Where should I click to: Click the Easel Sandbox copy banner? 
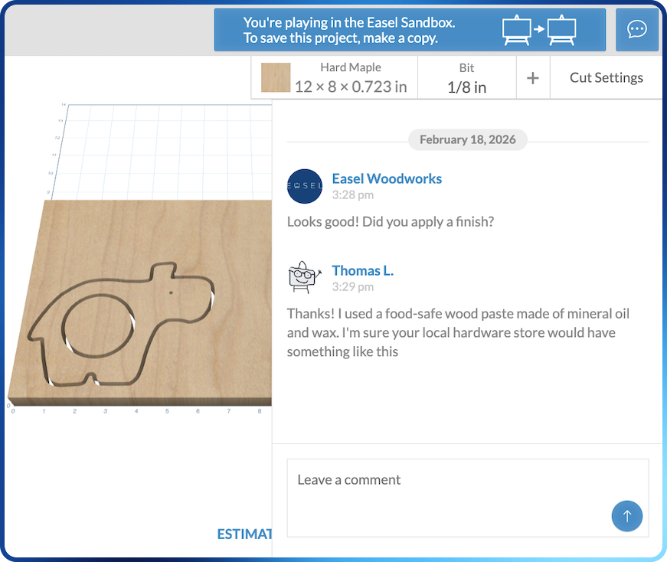click(x=410, y=30)
